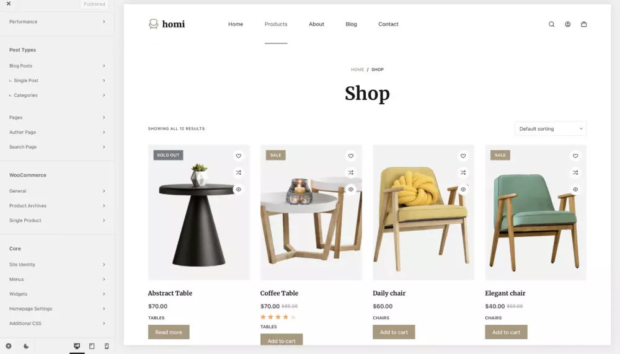
Task: Open the site search icon in header
Action: 551,24
